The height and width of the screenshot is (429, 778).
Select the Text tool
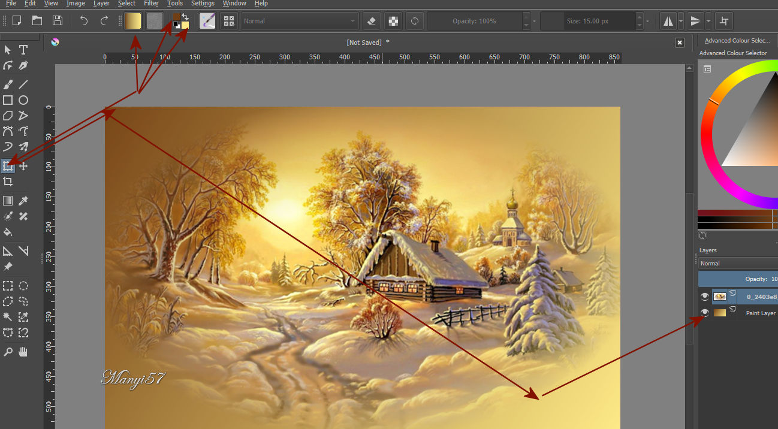tap(23, 49)
